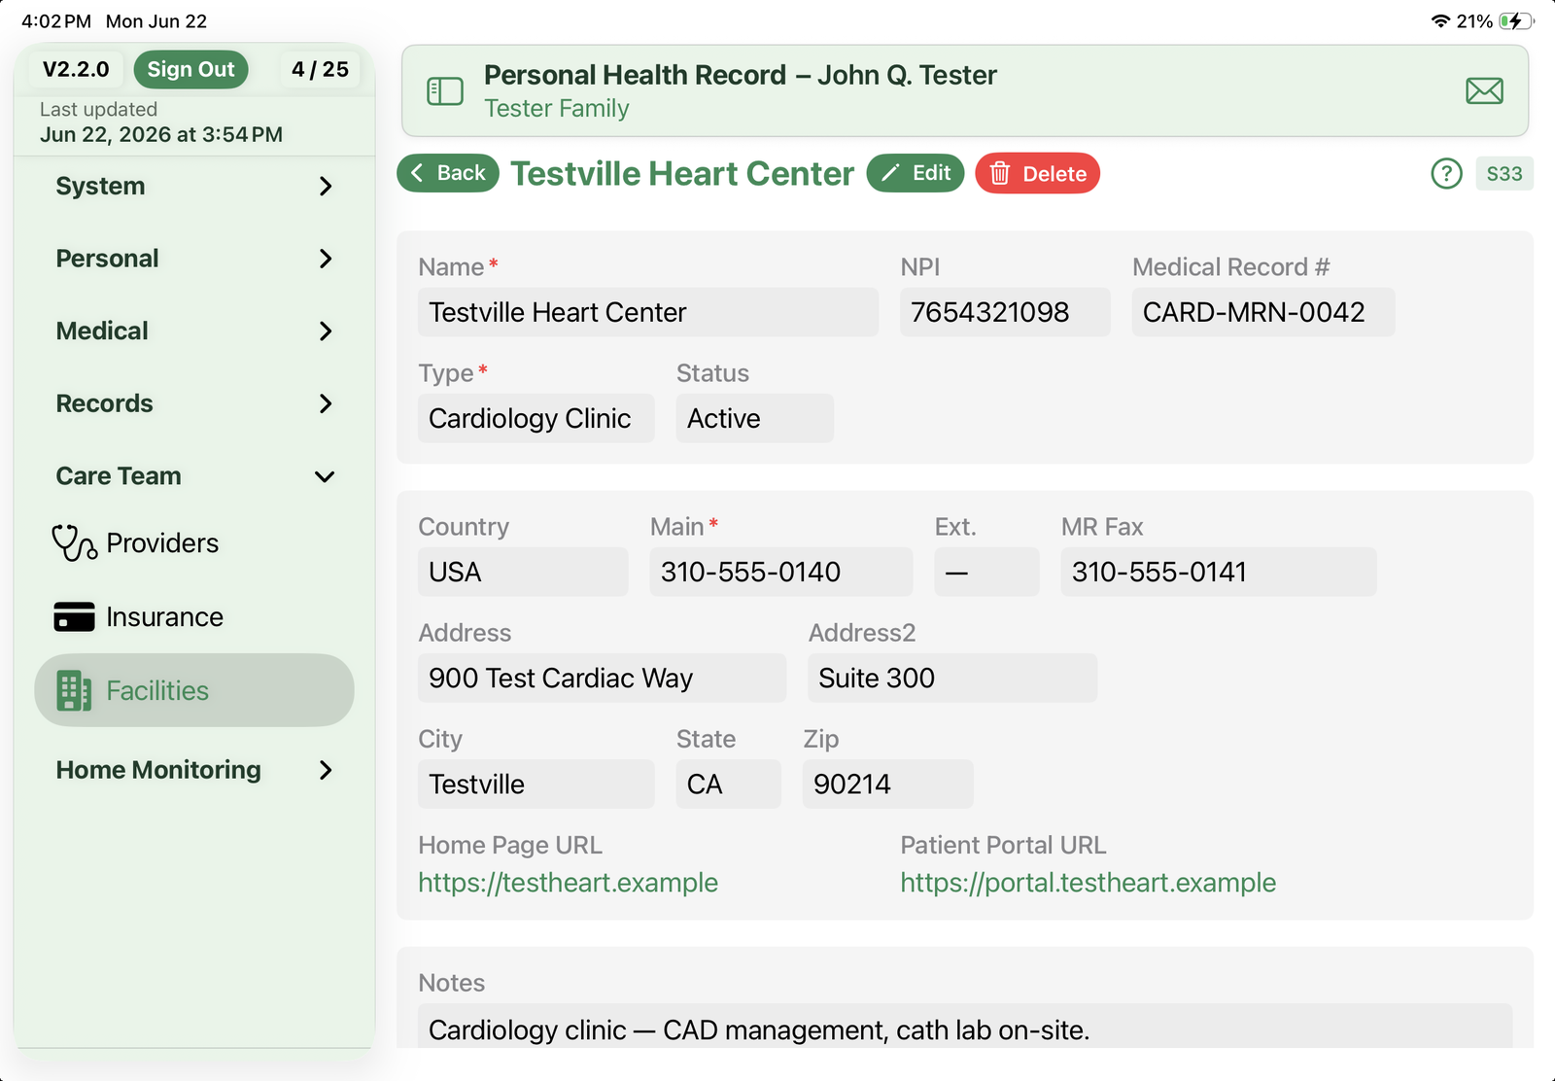Click the Insurance card icon
Screen dimensions: 1555x1081
pyautogui.click(x=74, y=616)
